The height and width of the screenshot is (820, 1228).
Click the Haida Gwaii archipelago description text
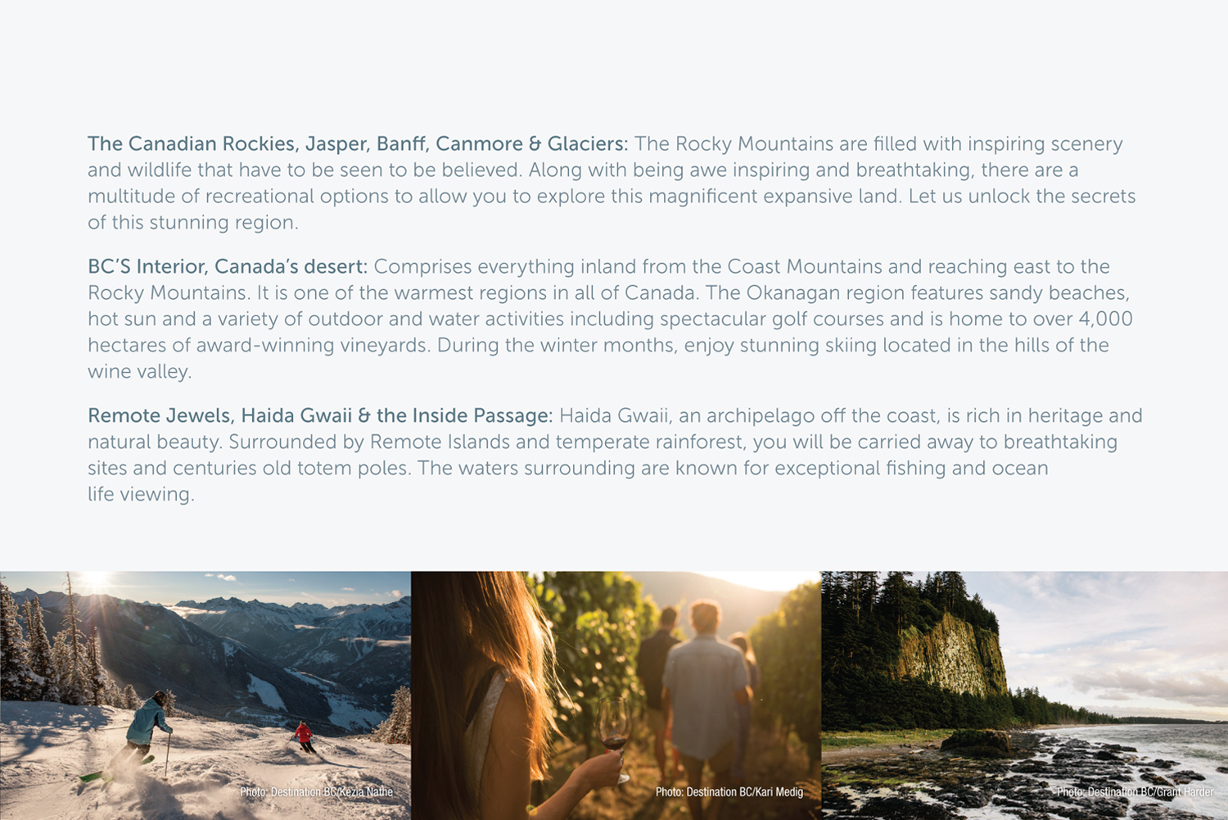615,455
